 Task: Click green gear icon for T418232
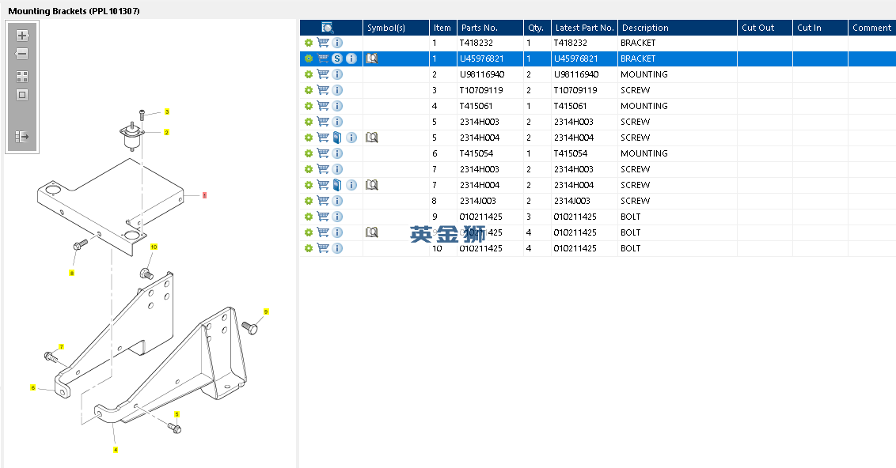click(x=309, y=43)
